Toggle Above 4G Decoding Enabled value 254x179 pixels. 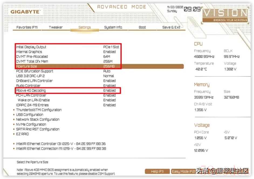click(109, 90)
